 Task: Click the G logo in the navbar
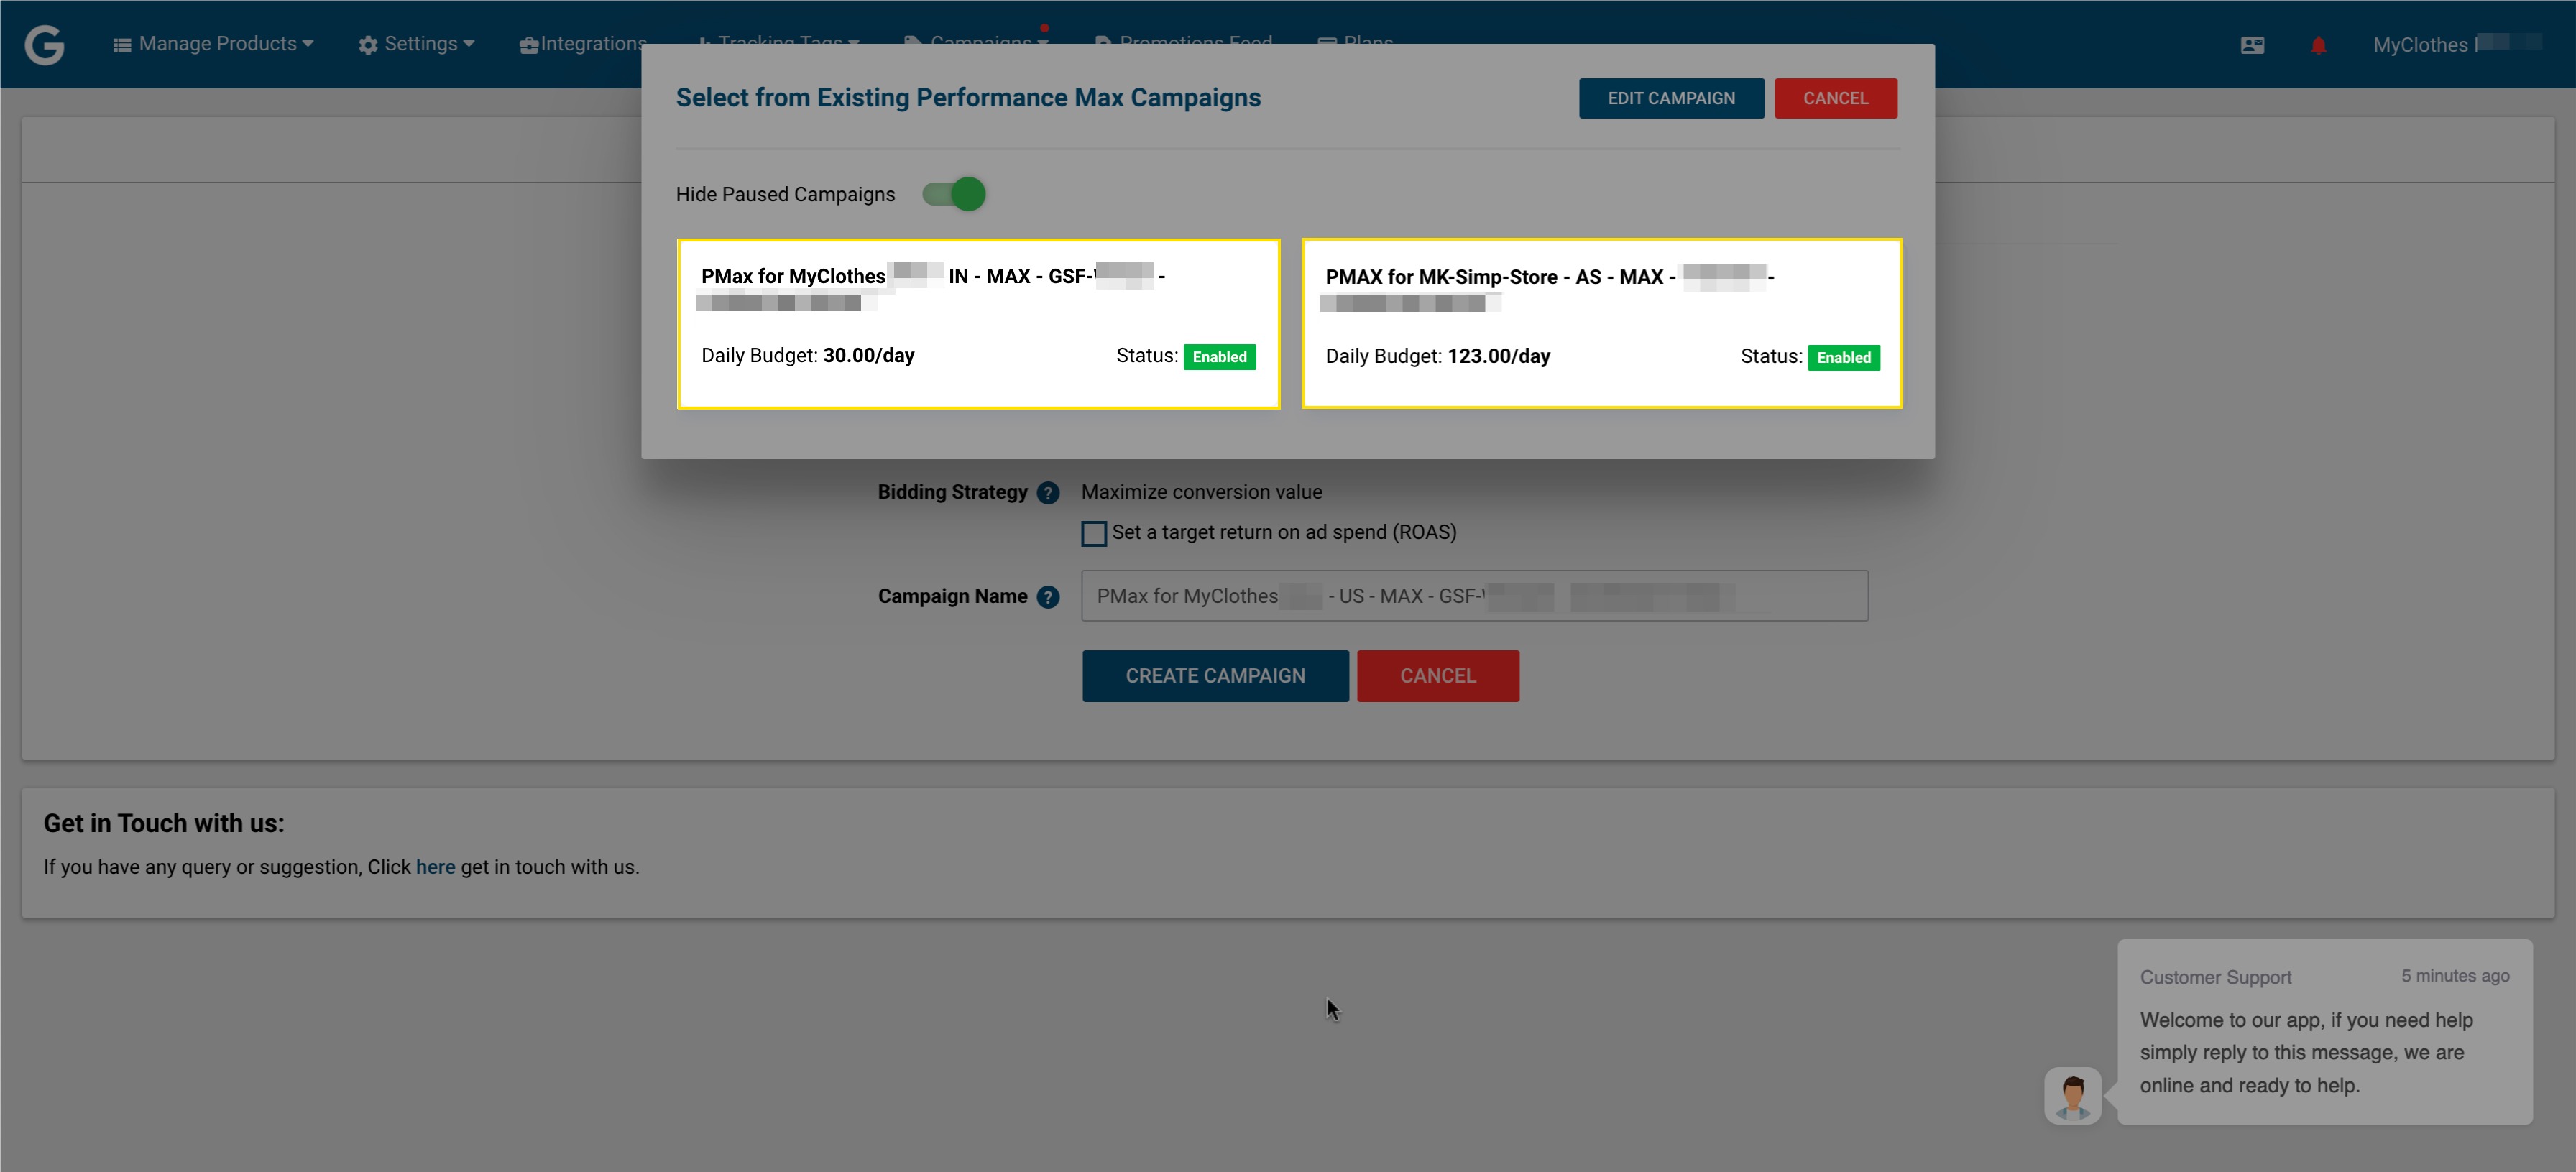click(x=44, y=44)
